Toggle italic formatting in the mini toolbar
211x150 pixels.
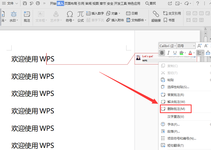point(168,53)
